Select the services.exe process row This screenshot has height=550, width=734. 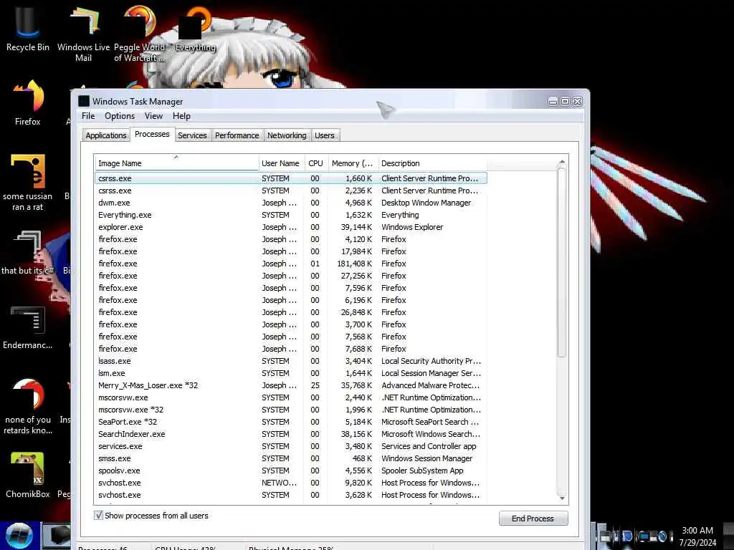point(291,445)
